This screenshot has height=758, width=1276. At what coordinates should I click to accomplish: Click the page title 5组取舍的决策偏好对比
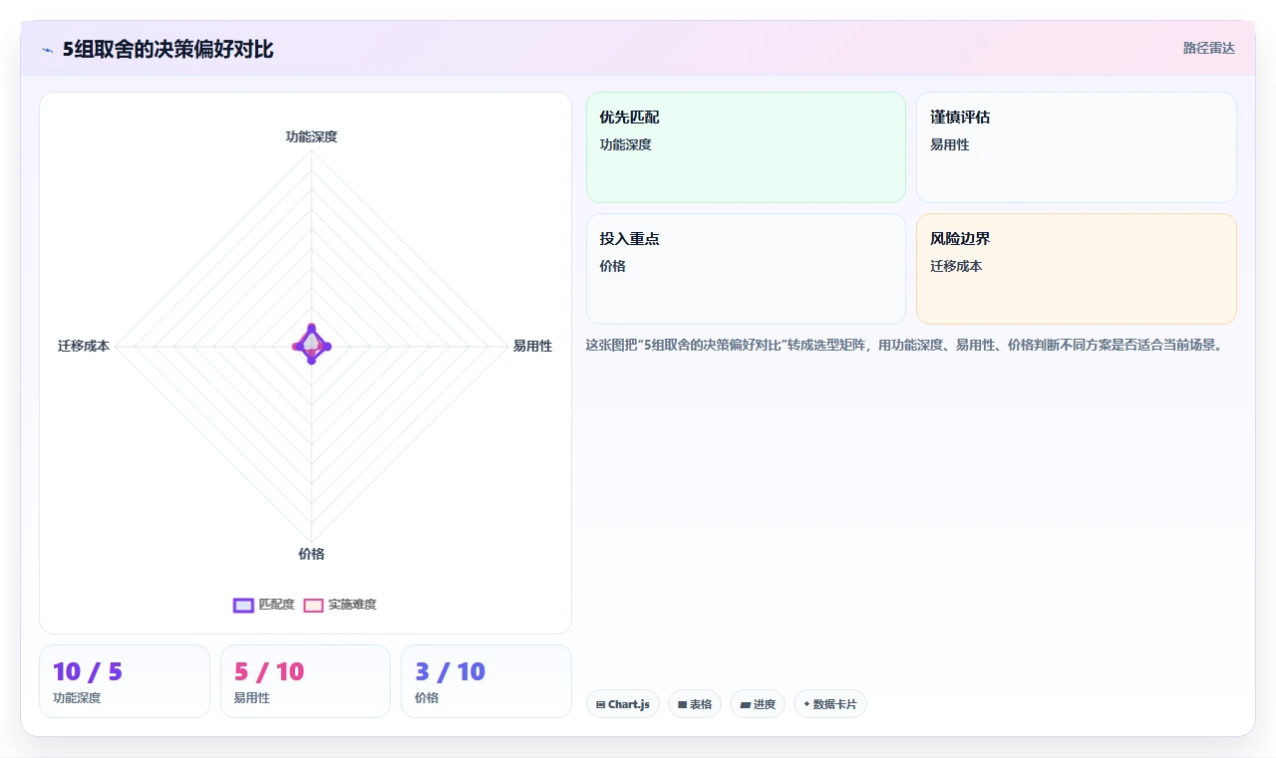[x=167, y=49]
